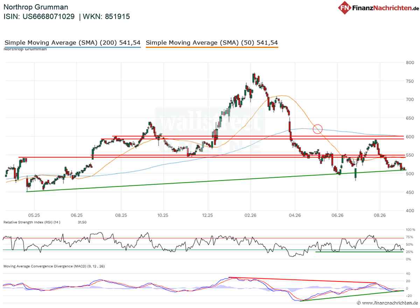420x308 pixels.
Task: Click the 05.25 date axis label
Action: click(x=34, y=216)
